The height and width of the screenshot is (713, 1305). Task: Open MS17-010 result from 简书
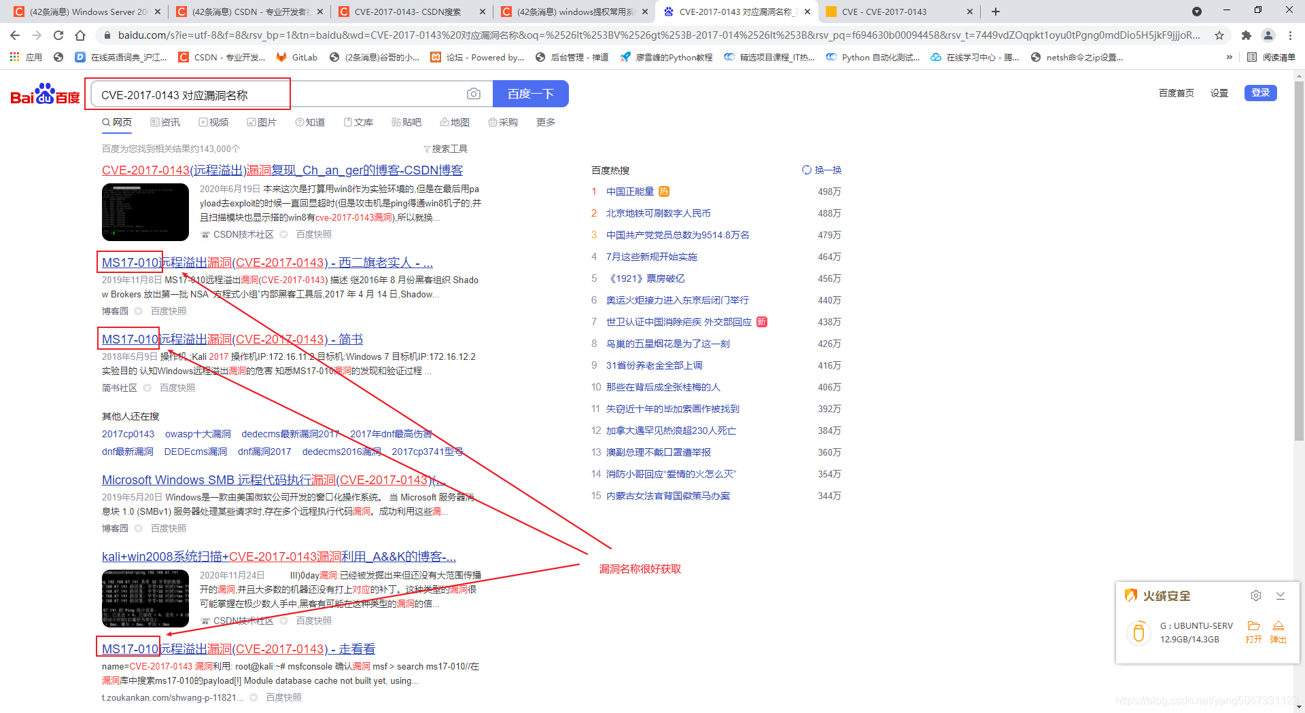[x=232, y=339]
